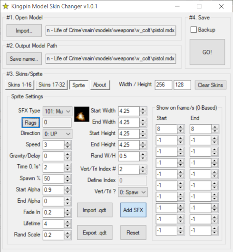
Task: Decrease Rand Scale with its down arrow
Action: click(x=68, y=237)
